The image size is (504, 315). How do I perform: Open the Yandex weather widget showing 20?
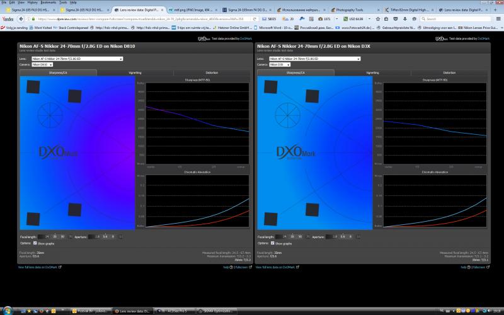point(288,19)
